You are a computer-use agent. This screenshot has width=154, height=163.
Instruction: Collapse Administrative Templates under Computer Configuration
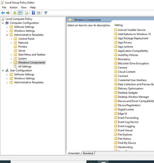click(x=7, y=35)
